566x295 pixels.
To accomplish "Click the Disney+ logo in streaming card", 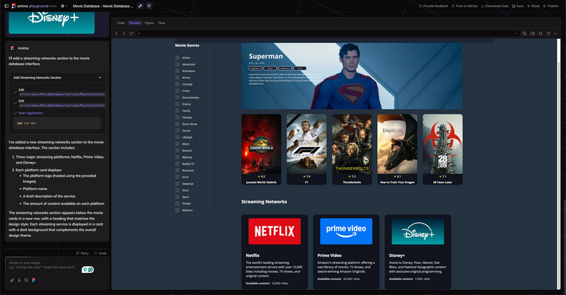I will click(x=417, y=231).
